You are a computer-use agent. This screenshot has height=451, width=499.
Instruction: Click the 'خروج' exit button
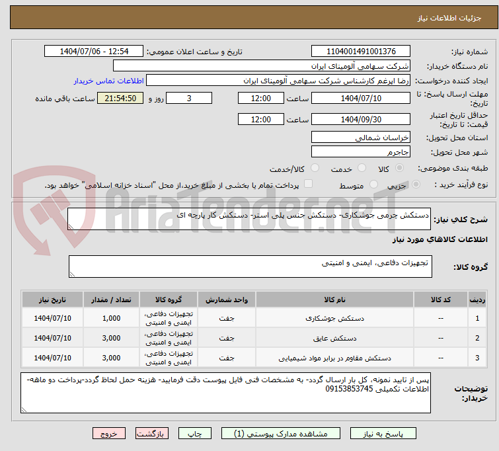coord(108,434)
